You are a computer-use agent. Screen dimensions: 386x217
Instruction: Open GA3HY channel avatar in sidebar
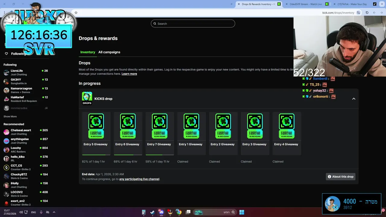pos(6,81)
